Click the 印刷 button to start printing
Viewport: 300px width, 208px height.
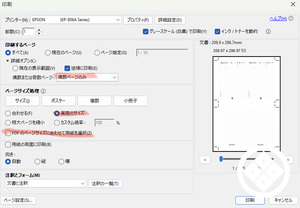tap(250, 200)
